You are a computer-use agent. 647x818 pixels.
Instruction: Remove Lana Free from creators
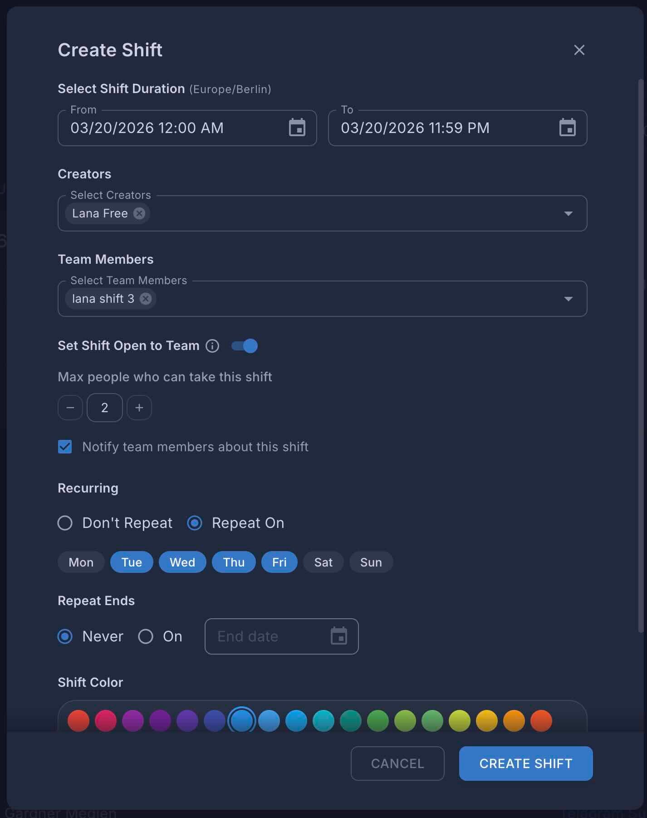(x=139, y=213)
